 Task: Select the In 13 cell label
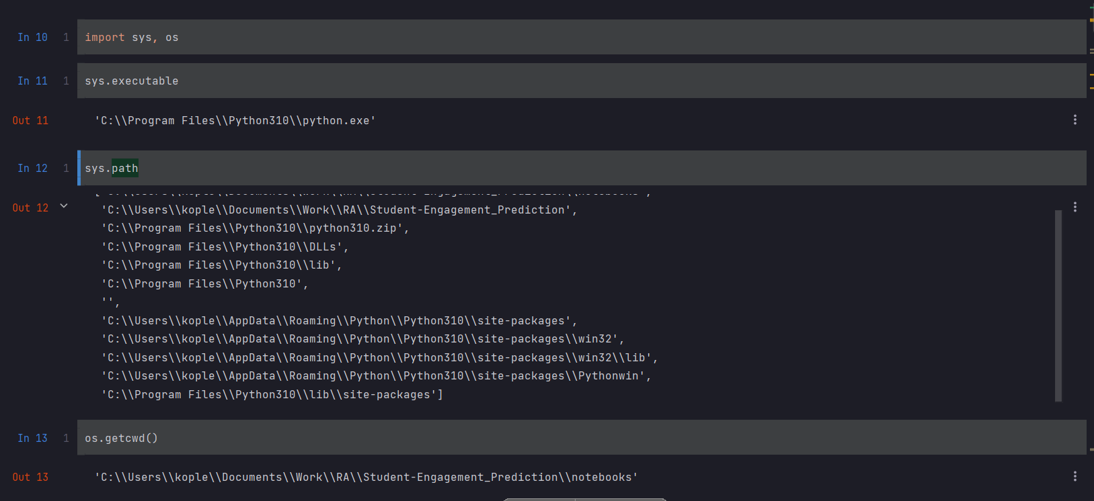coord(32,439)
